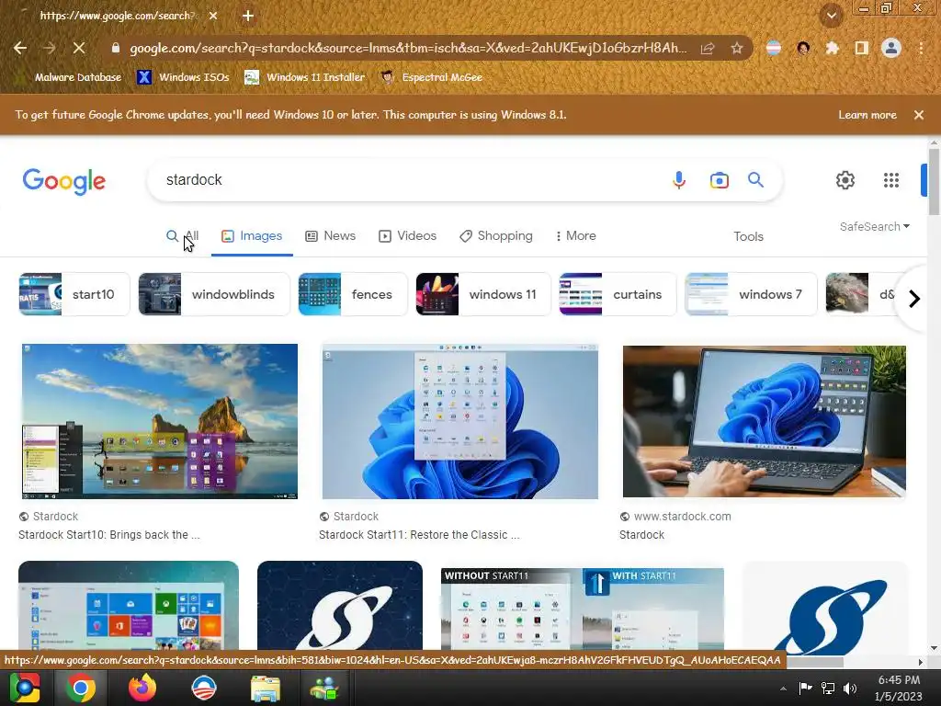
Task: Select the Images tab
Action: [x=252, y=236]
